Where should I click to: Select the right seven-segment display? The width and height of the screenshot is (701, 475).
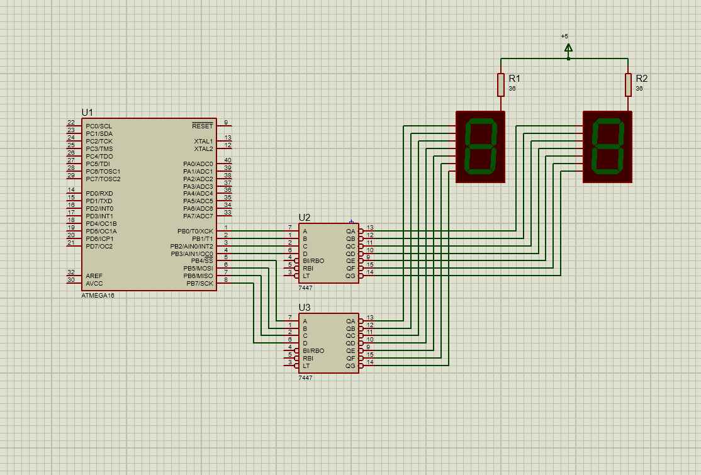607,147
